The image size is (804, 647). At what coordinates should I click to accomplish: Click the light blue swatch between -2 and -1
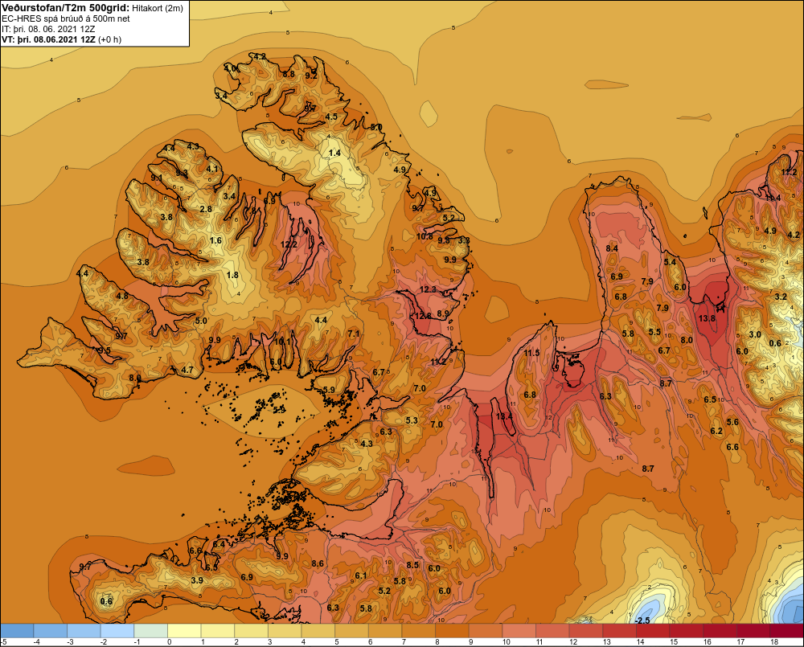coord(117,631)
